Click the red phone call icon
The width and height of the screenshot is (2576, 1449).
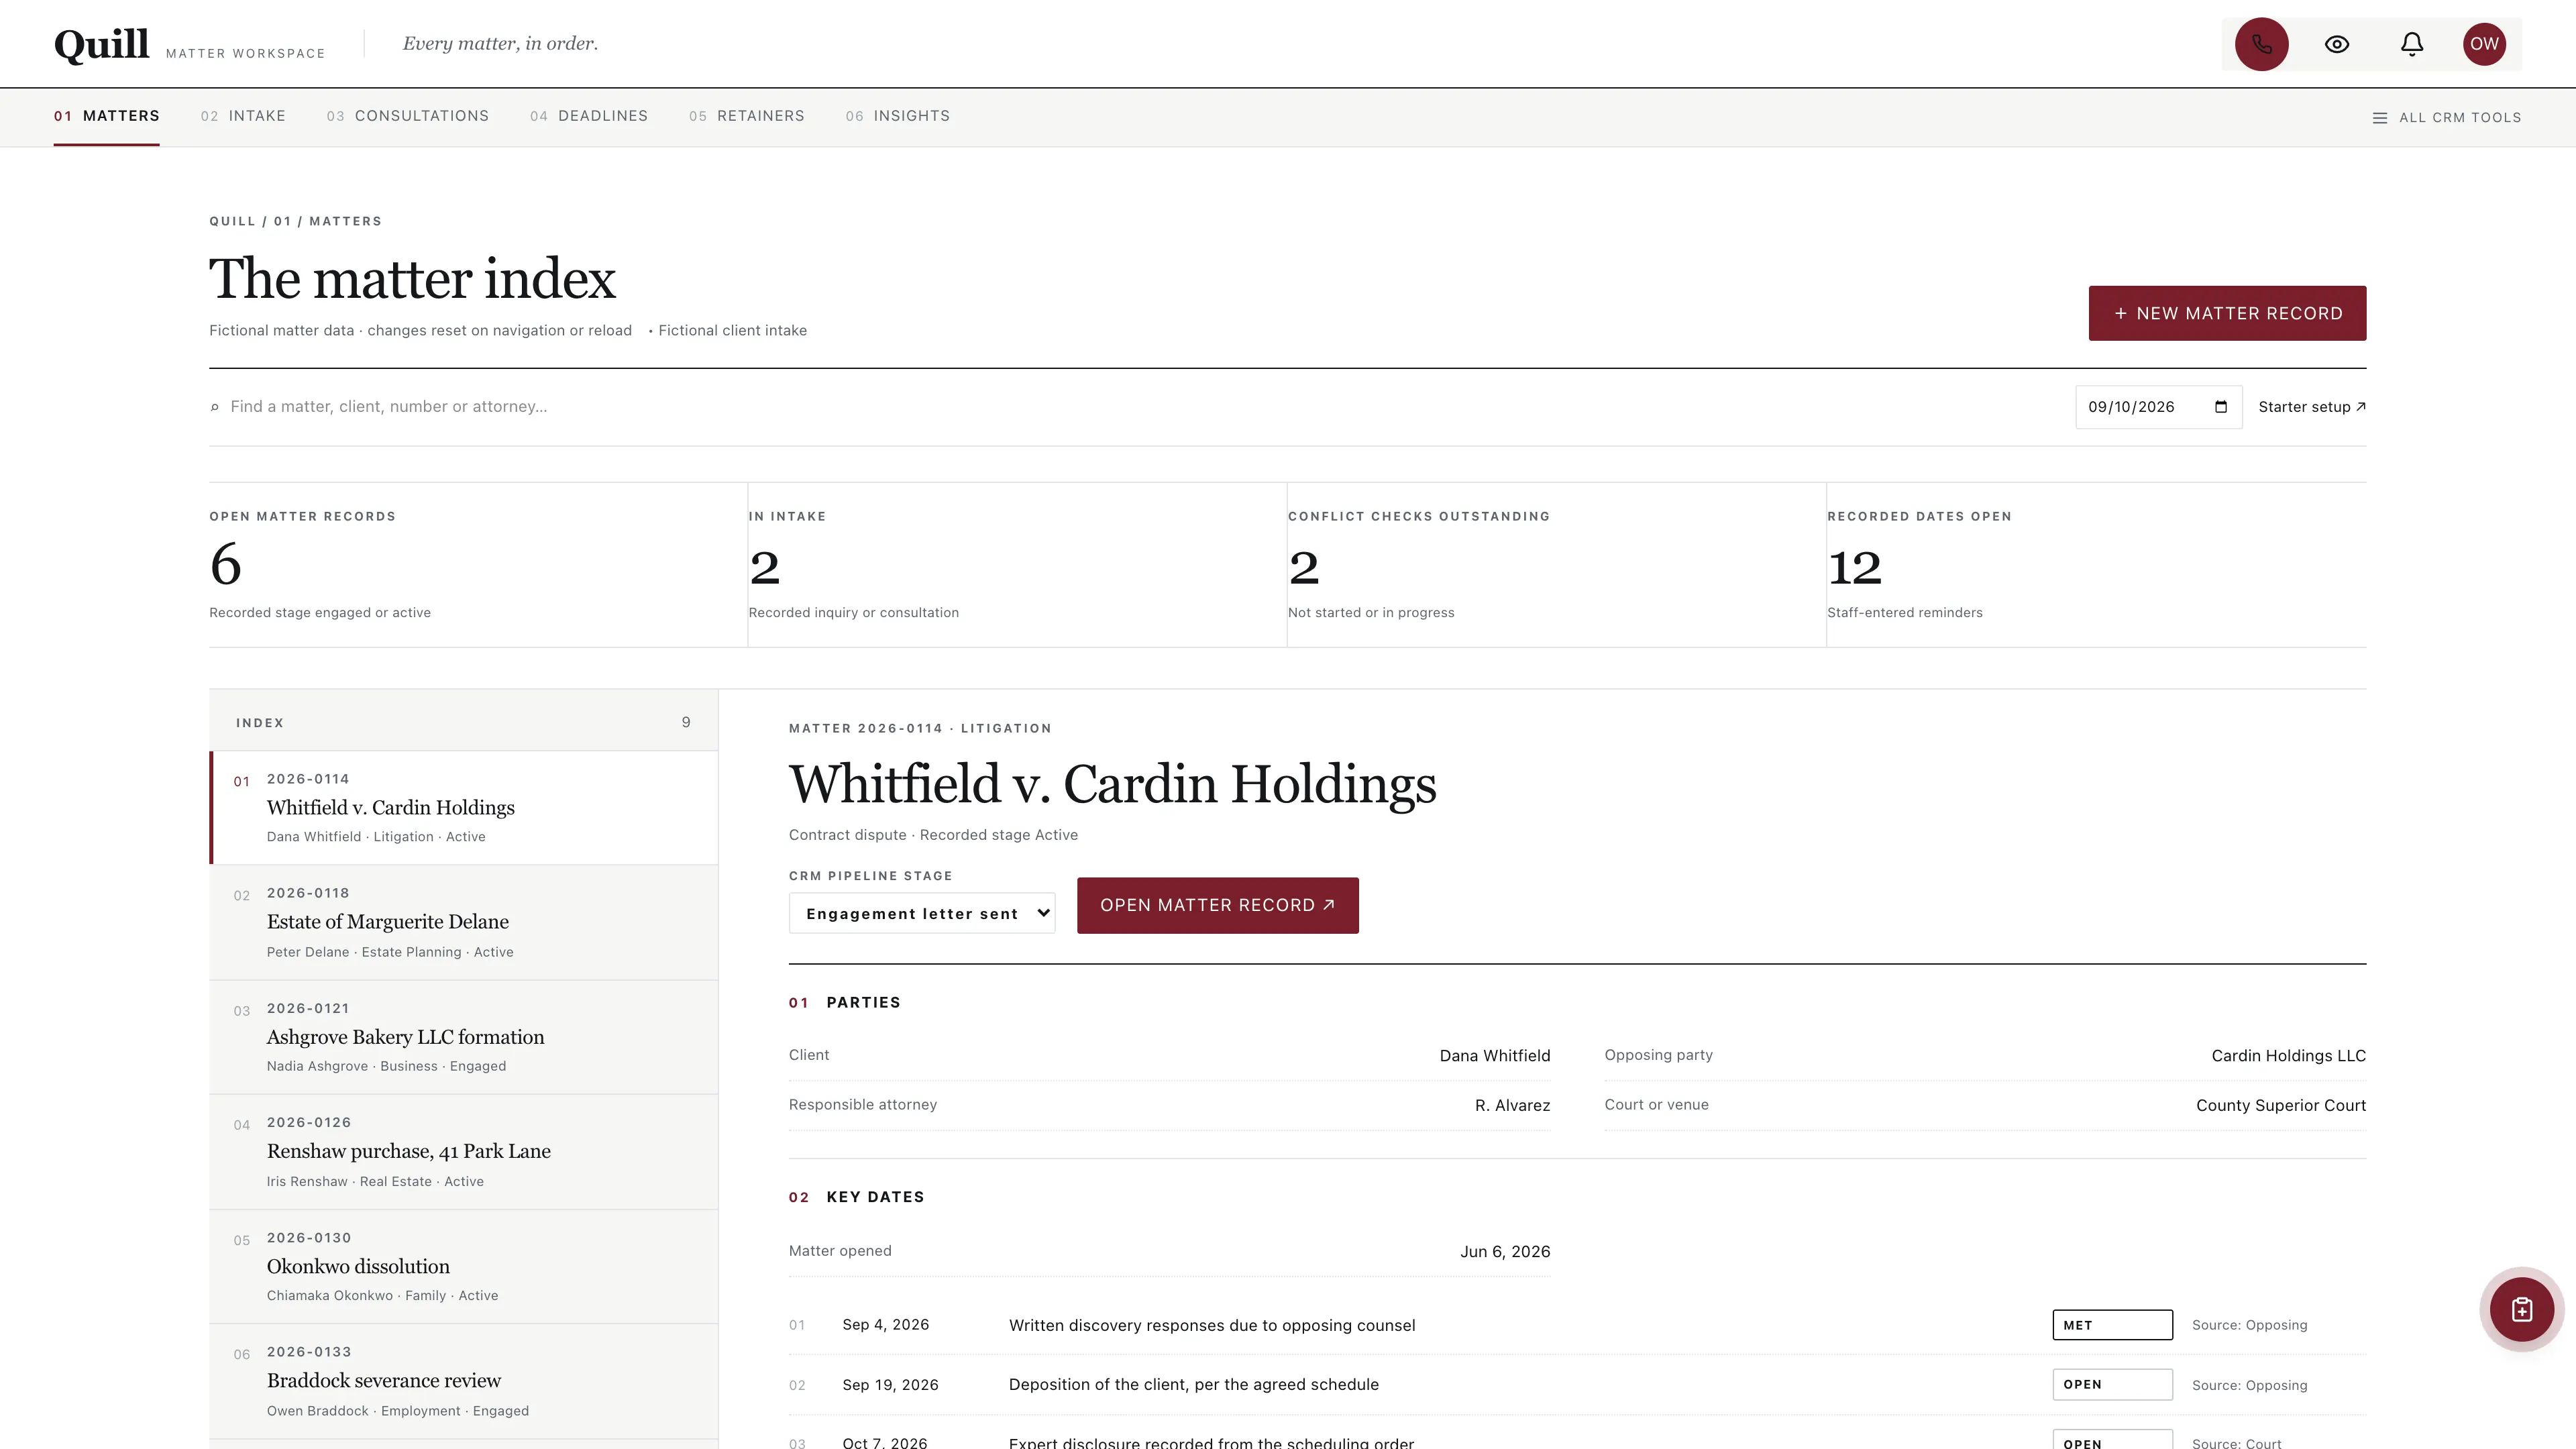(x=2261, y=44)
